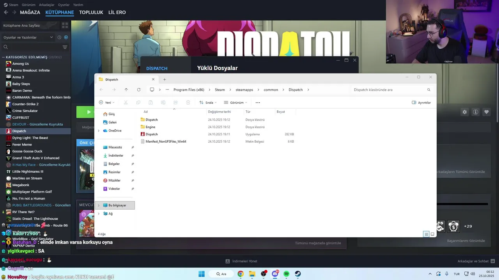Show hidden system tray icons
The width and height of the screenshot is (499, 280).
430,274
